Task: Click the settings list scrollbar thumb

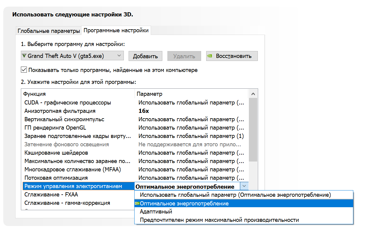Action: click(253, 130)
